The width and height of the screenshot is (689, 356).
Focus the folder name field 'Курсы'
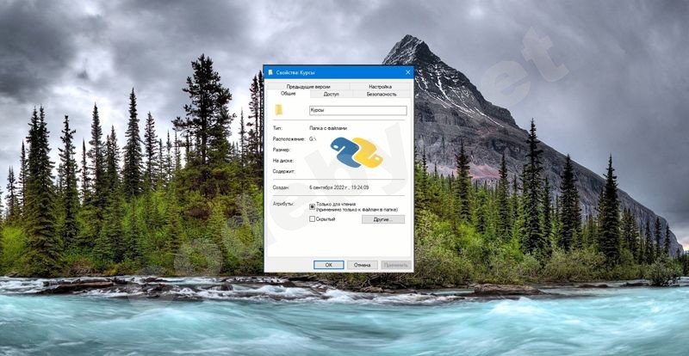[x=358, y=111]
